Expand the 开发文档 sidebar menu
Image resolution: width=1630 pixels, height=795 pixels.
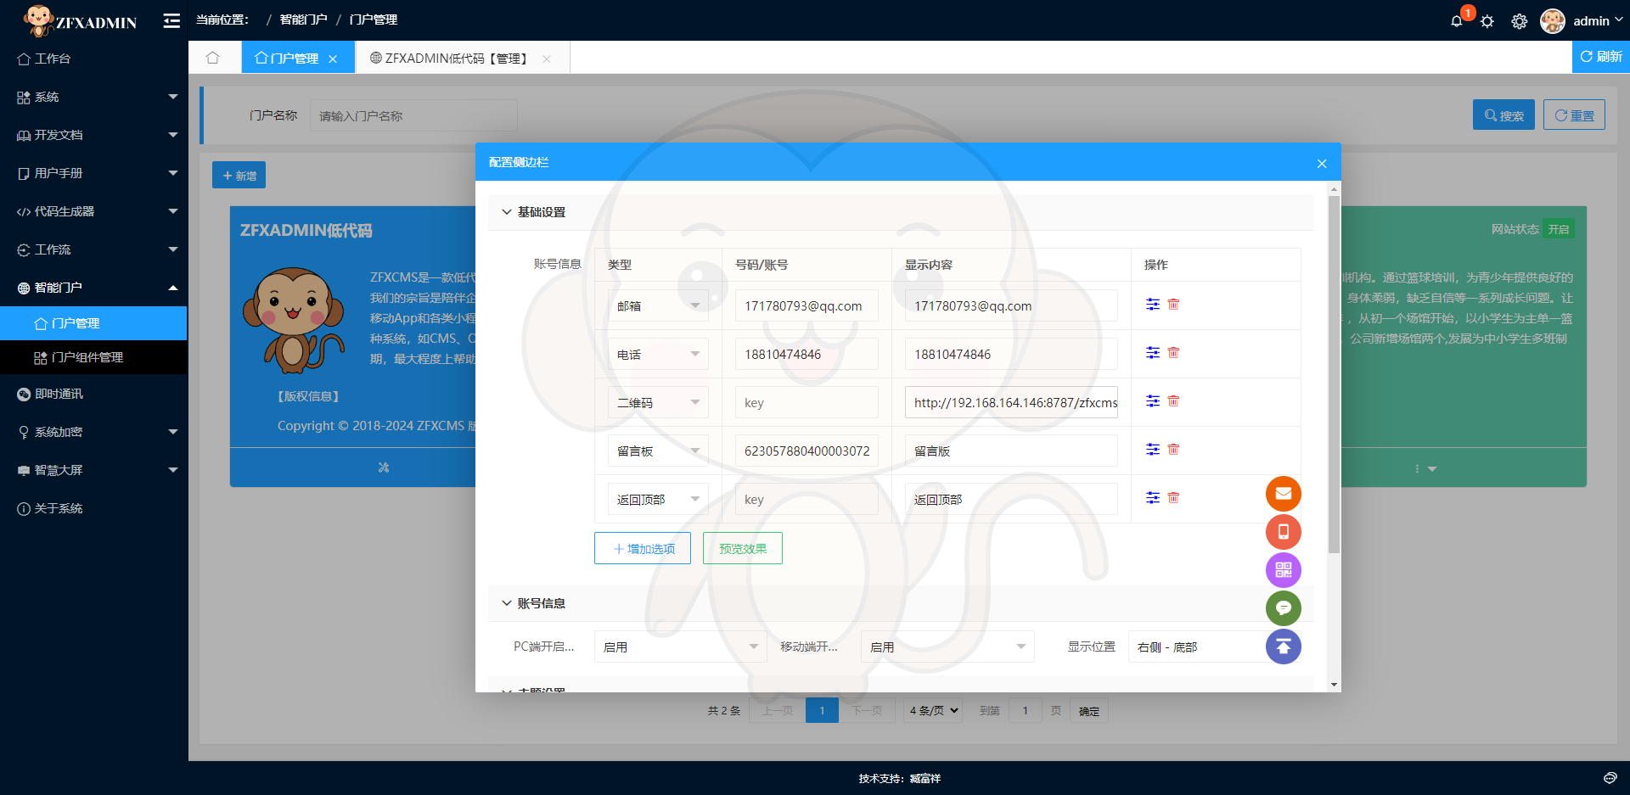point(93,135)
